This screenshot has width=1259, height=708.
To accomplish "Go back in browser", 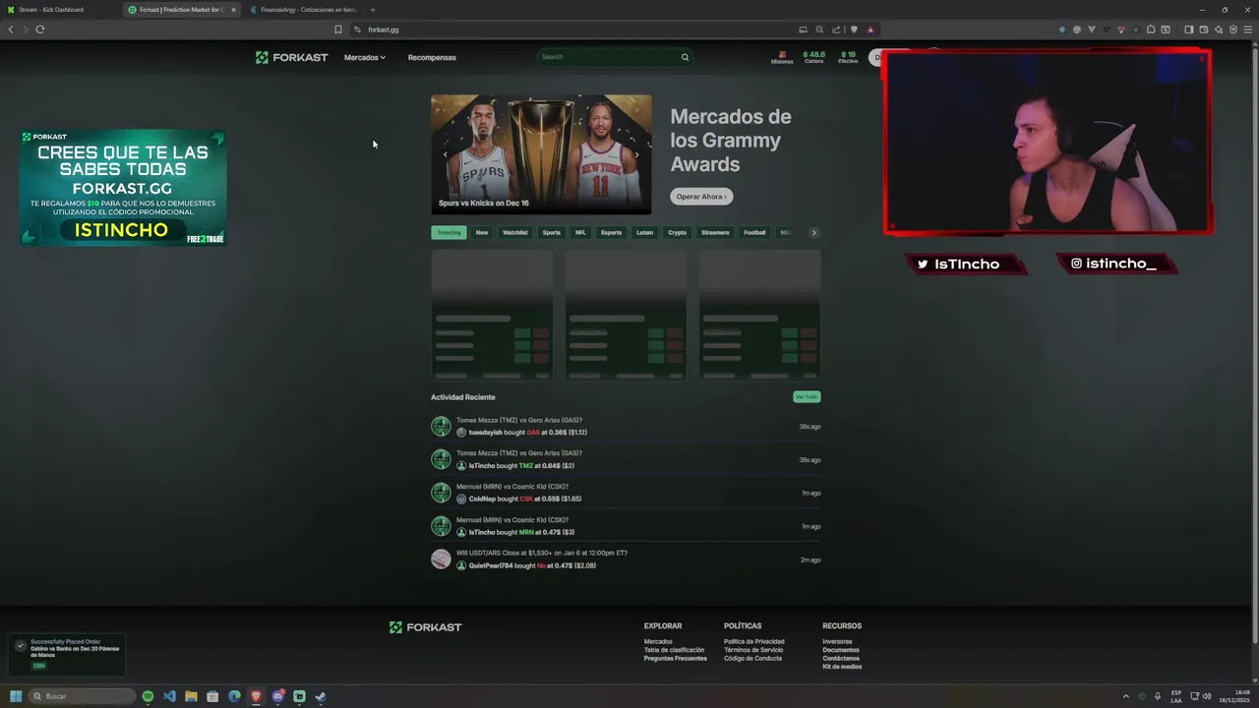I will (11, 29).
